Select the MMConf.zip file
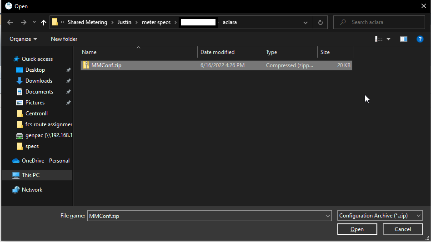Viewport: 431px width, 242px height. click(106, 65)
